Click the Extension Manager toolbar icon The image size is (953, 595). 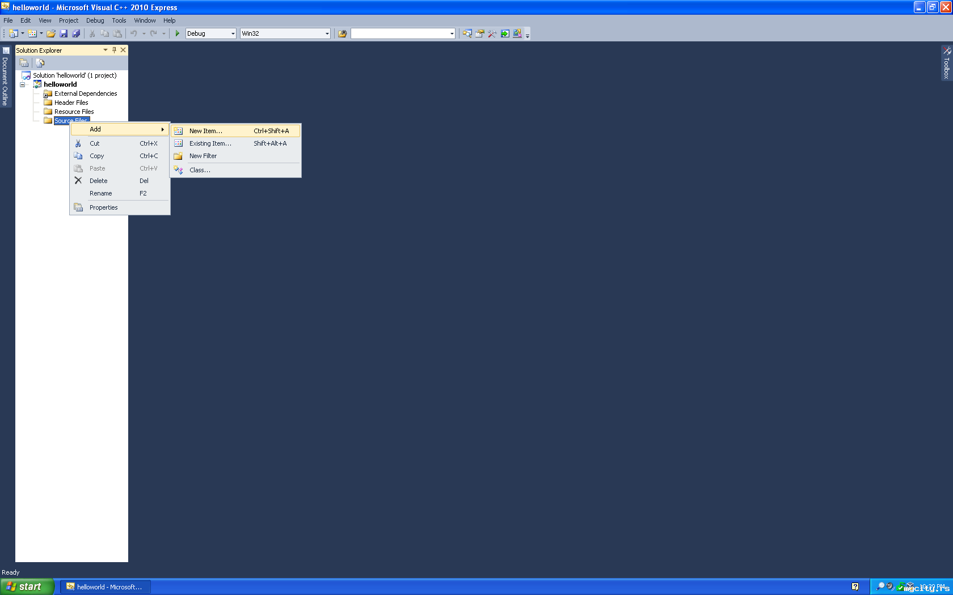pos(517,33)
